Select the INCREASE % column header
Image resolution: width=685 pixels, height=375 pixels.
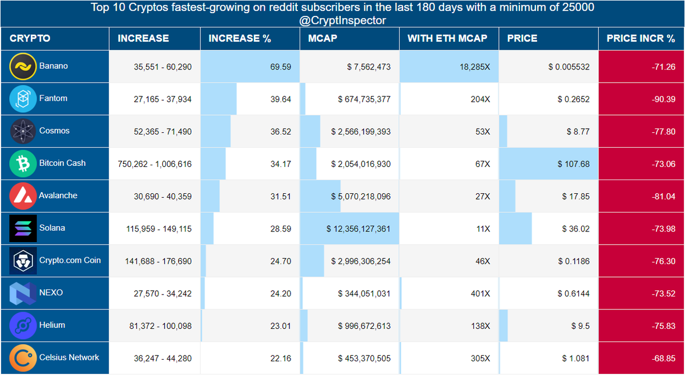point(250,39)
